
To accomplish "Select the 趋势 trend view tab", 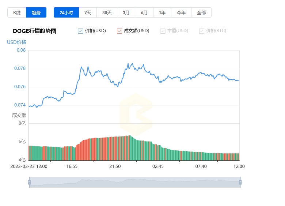I will 36,12.
